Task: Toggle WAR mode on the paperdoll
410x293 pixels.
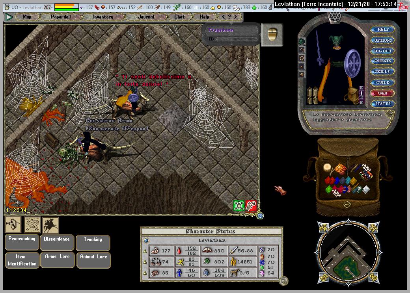Action: 382,93
